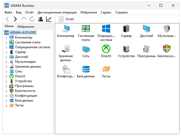The image size is (181, 136).
Task: Expand the Сервер tree node
Action: pos(6,52)
